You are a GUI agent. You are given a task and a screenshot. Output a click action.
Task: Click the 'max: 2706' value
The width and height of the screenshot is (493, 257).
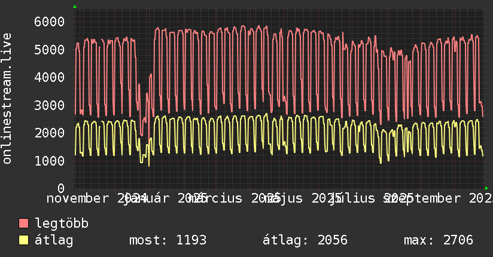[439, 240]
